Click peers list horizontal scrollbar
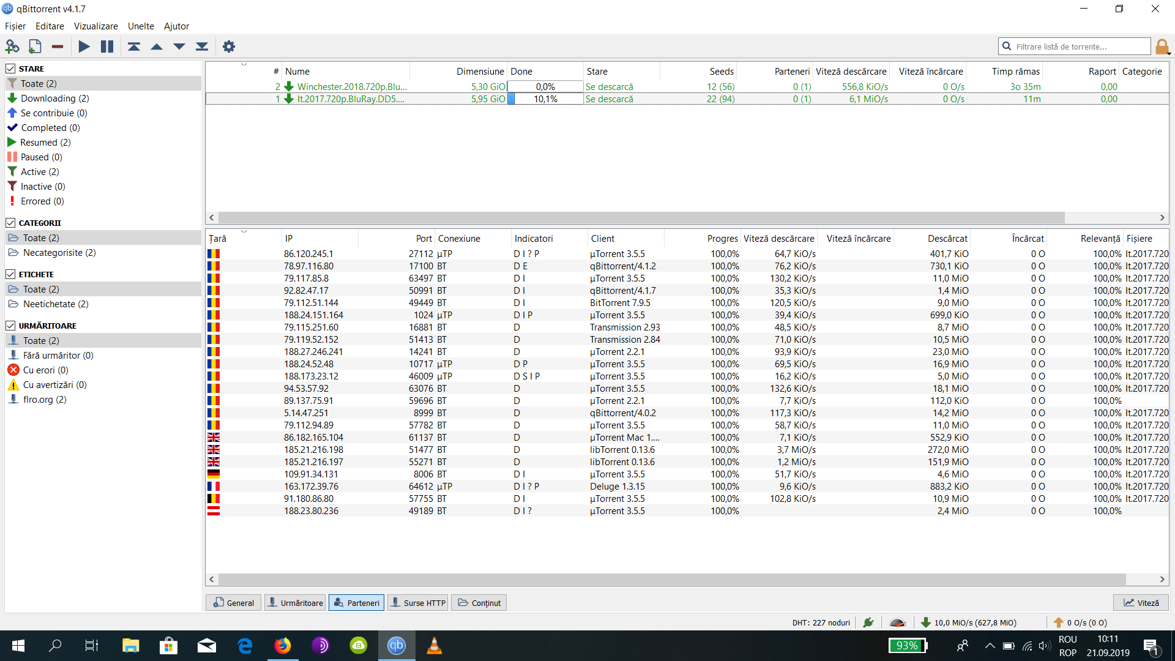Viewport: 1175px width, 661px height. tap(671, 579)
